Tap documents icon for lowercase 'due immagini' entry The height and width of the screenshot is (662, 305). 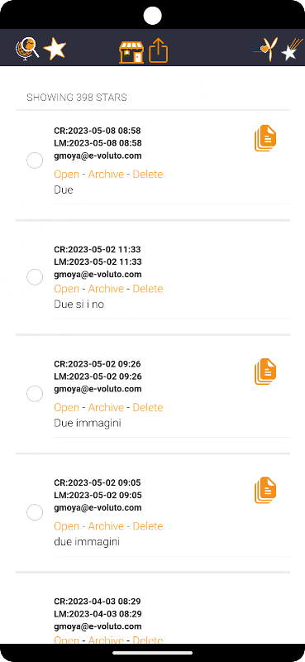265,490
